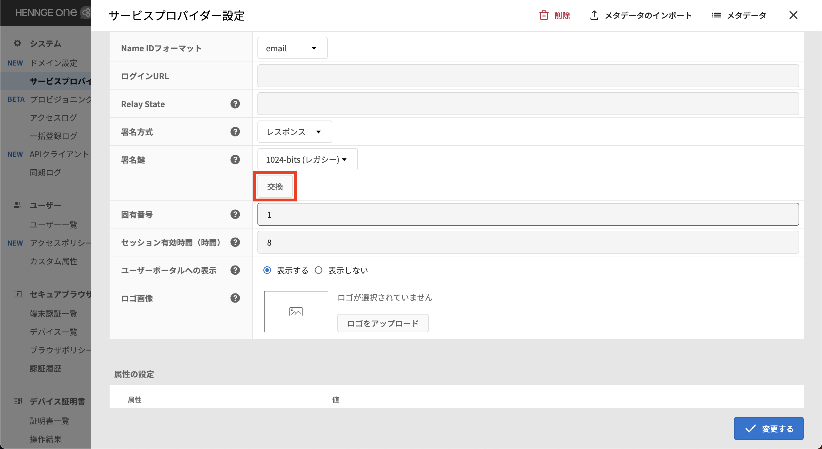
Task: Open the Name ID format email dropdown
Action: pos(292,48)
